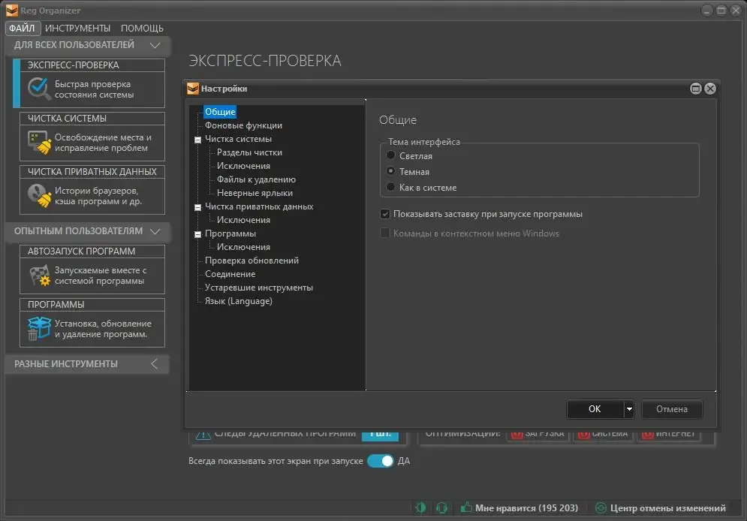The image size is (747, 521).
Task: Click the Отмена button
Action: (x=672, y=409)
